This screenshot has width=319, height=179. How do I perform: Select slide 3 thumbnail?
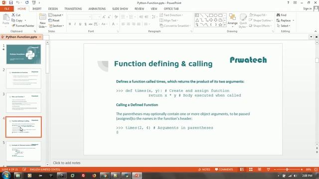click(x=23, y=103)
